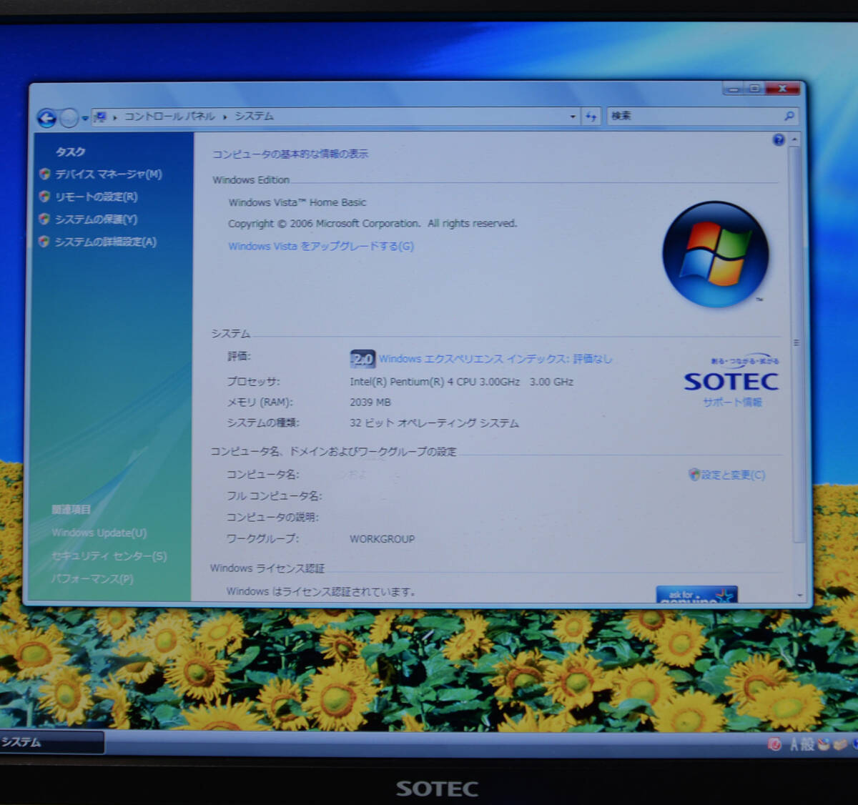Image resolution: width=858 pixels, height=805 pixels.
Task: Click shield icon beside システムの詳細設定
Action: click(x=44, y=242)
